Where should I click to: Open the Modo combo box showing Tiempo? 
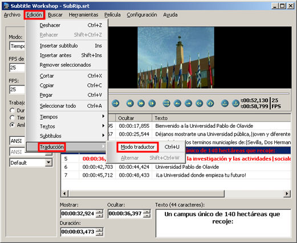click(x=17, y=46)
